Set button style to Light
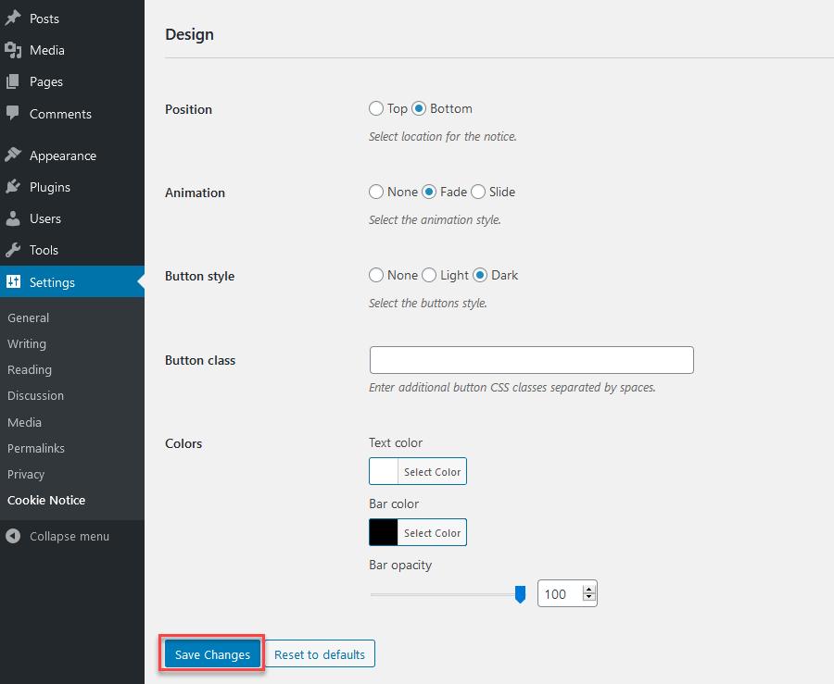Image resolution: width=834 pixels, height=684 pixels. pos(429,275)
